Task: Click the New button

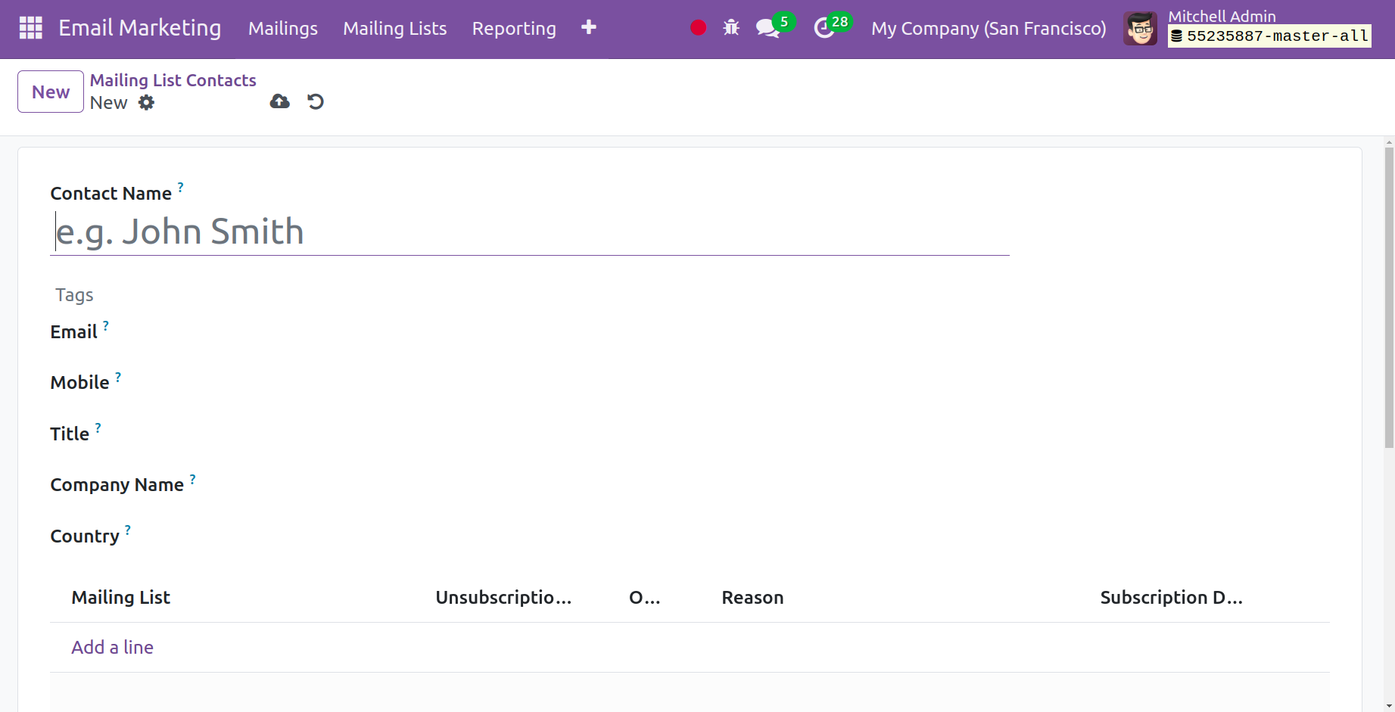Action: coord(51,92)
